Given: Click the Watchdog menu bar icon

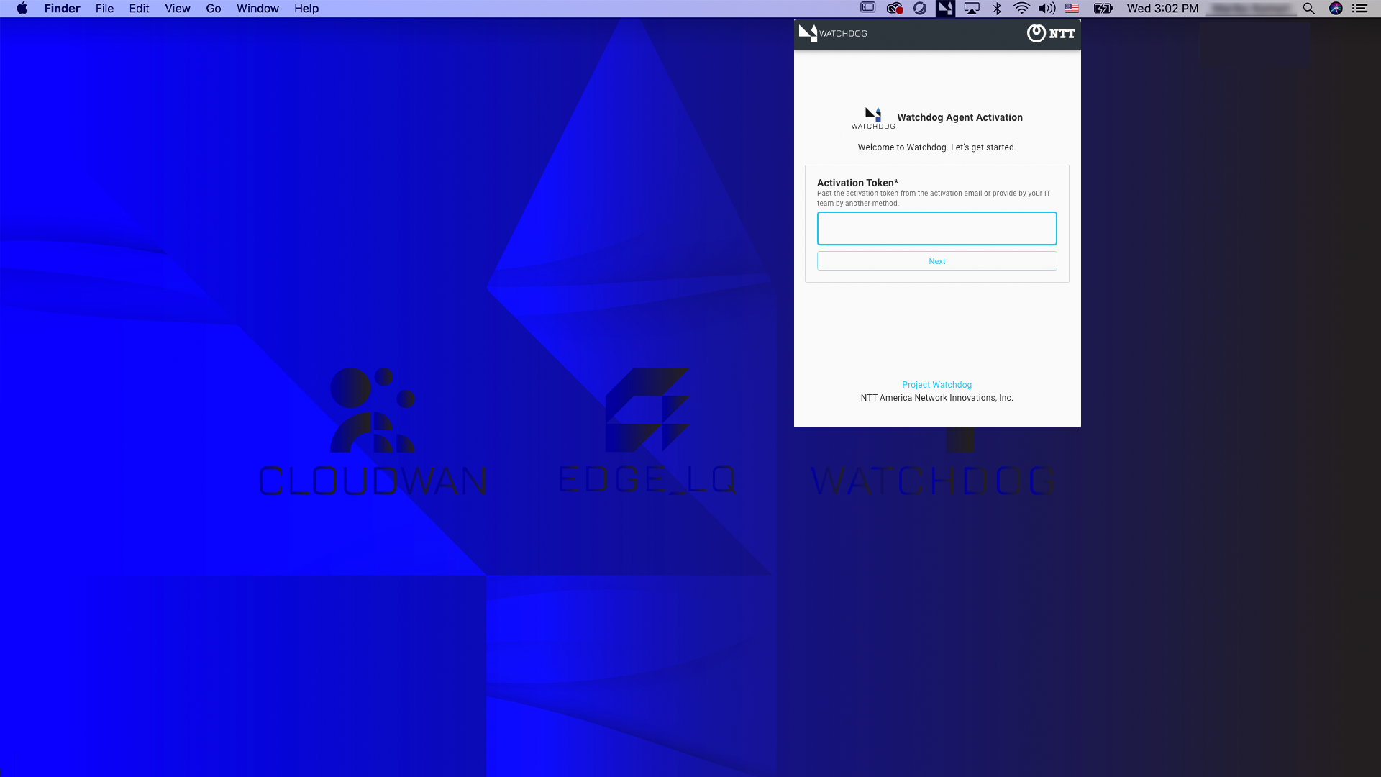Looking at the screenshot, I should pyautogui.click(x=945, y=9).
